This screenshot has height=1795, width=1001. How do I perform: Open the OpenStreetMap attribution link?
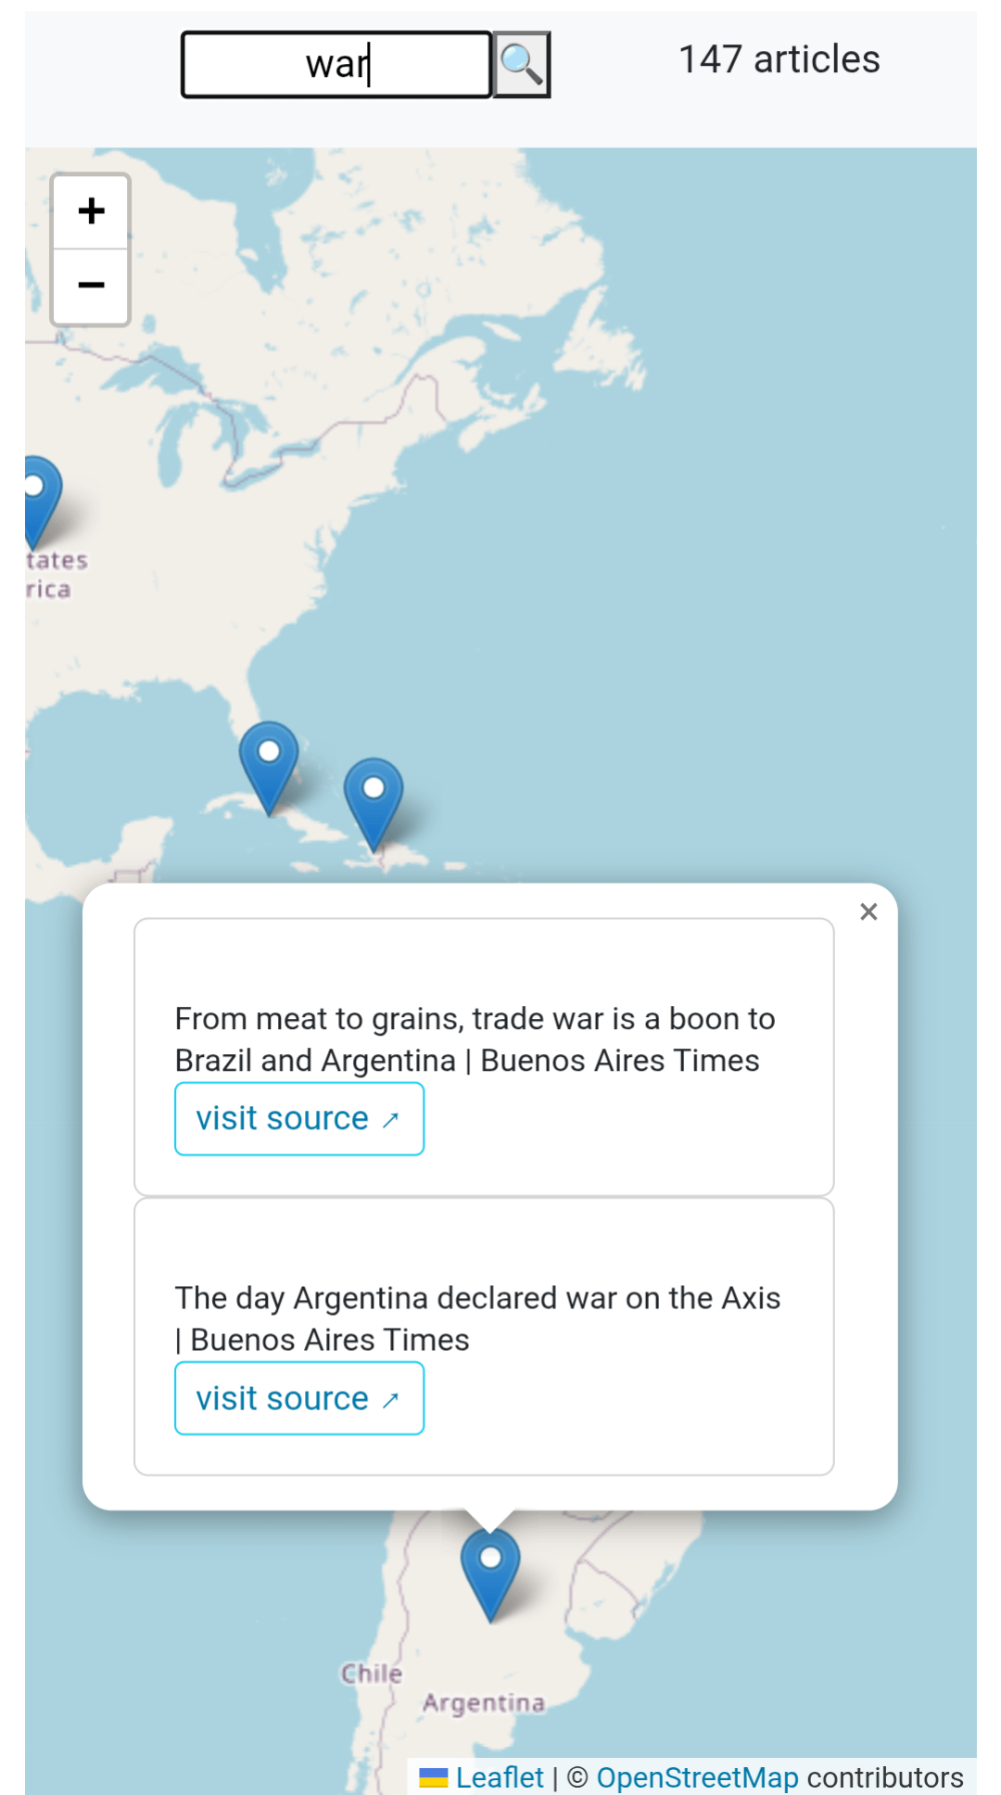[697, 1777]
